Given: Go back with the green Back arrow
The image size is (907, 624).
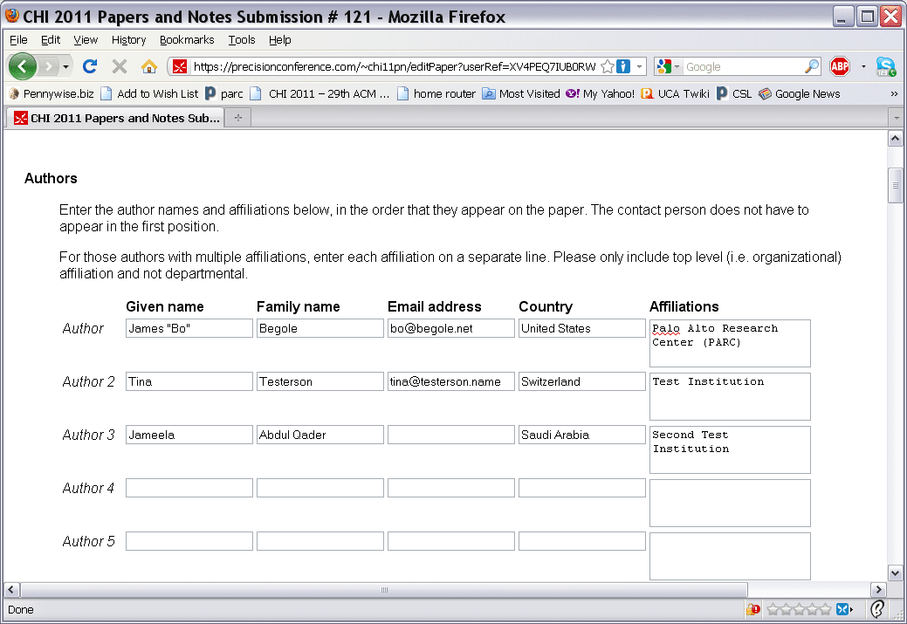Looking at the screenshot, I should point(23,66).
